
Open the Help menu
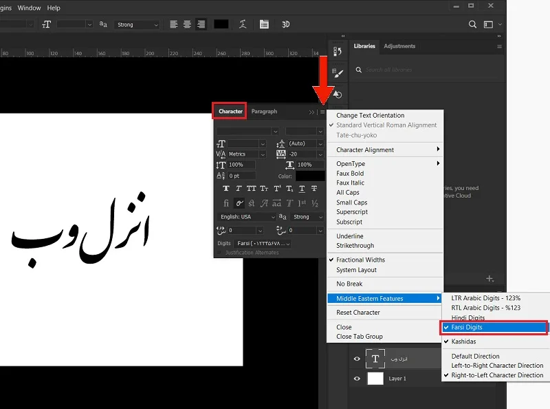(x=54, y=8)
